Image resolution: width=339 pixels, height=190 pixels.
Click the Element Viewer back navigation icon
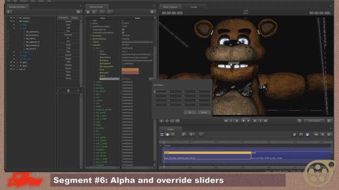pyautogui.click(x=102, y=12)
